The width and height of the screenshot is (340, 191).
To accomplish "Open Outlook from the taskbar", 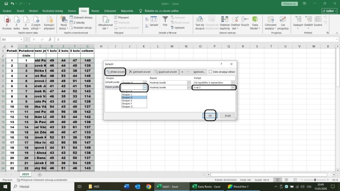I will click(137, 186).
